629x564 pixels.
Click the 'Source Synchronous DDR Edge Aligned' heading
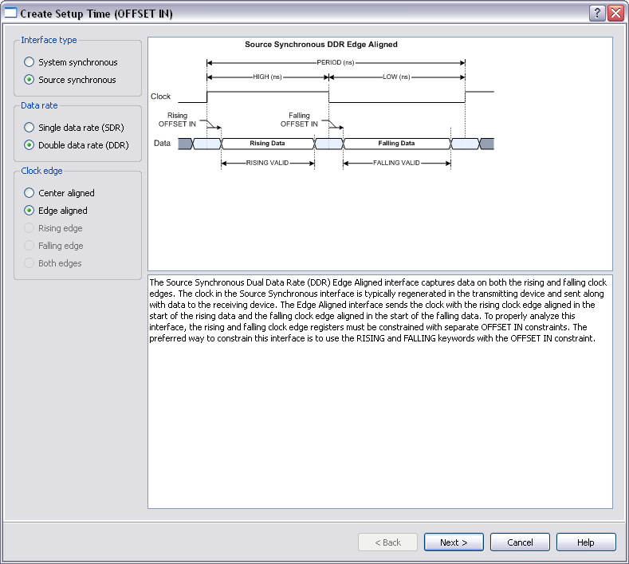point(321,45)
